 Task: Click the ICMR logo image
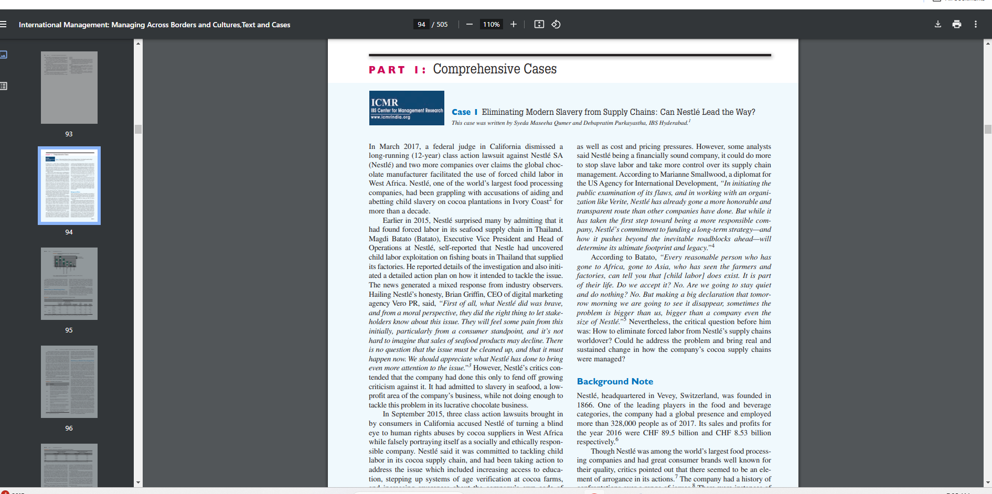(x=407, y=108)
